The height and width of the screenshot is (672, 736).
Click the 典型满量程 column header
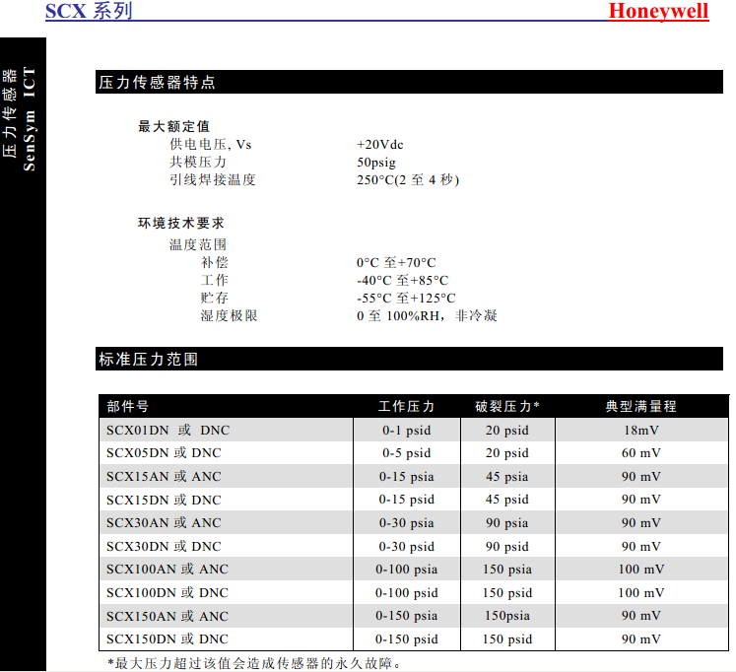click(x=641, y=406)
